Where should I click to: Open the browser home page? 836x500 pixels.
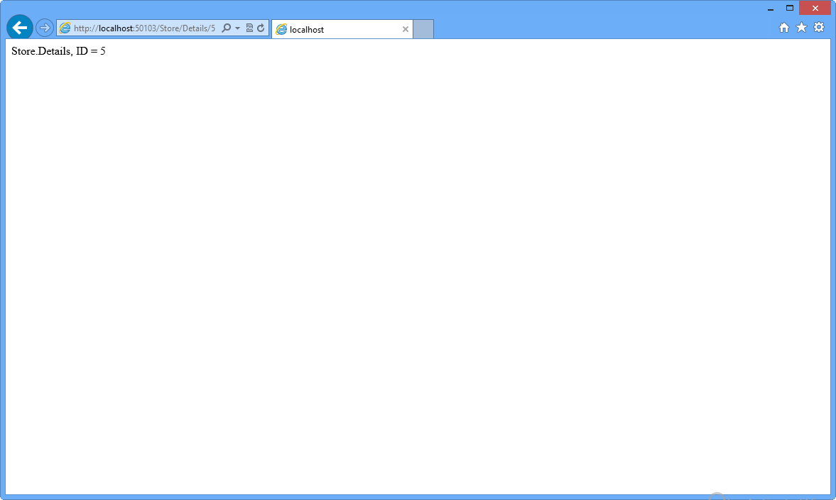pyautogui.click(x=783, y=27)
